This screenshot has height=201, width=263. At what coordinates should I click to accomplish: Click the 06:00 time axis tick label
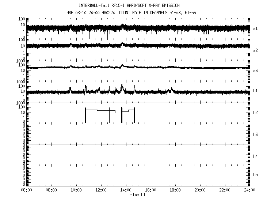click(x=27, y=190)
